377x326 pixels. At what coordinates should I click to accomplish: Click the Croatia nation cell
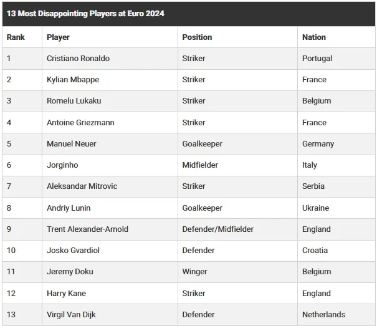315,251
